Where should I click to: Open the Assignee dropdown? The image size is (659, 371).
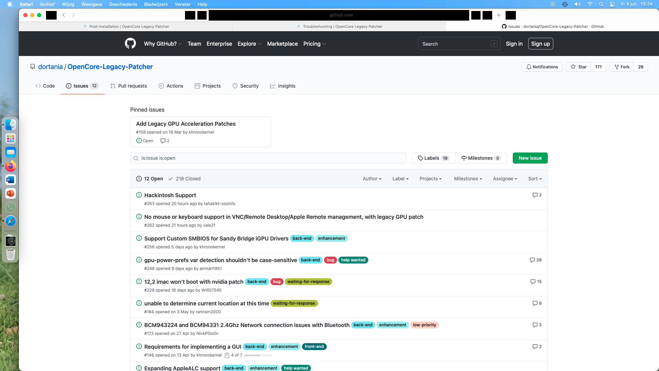tap(505, 179)
